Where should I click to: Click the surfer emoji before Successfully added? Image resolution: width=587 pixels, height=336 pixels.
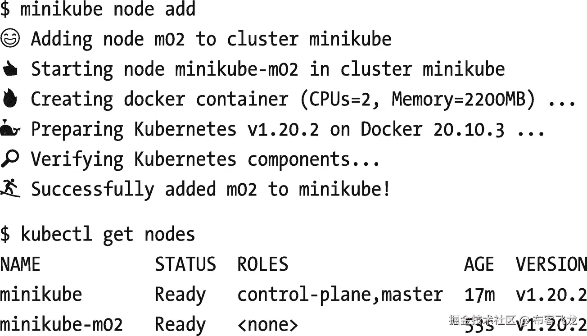10,188
